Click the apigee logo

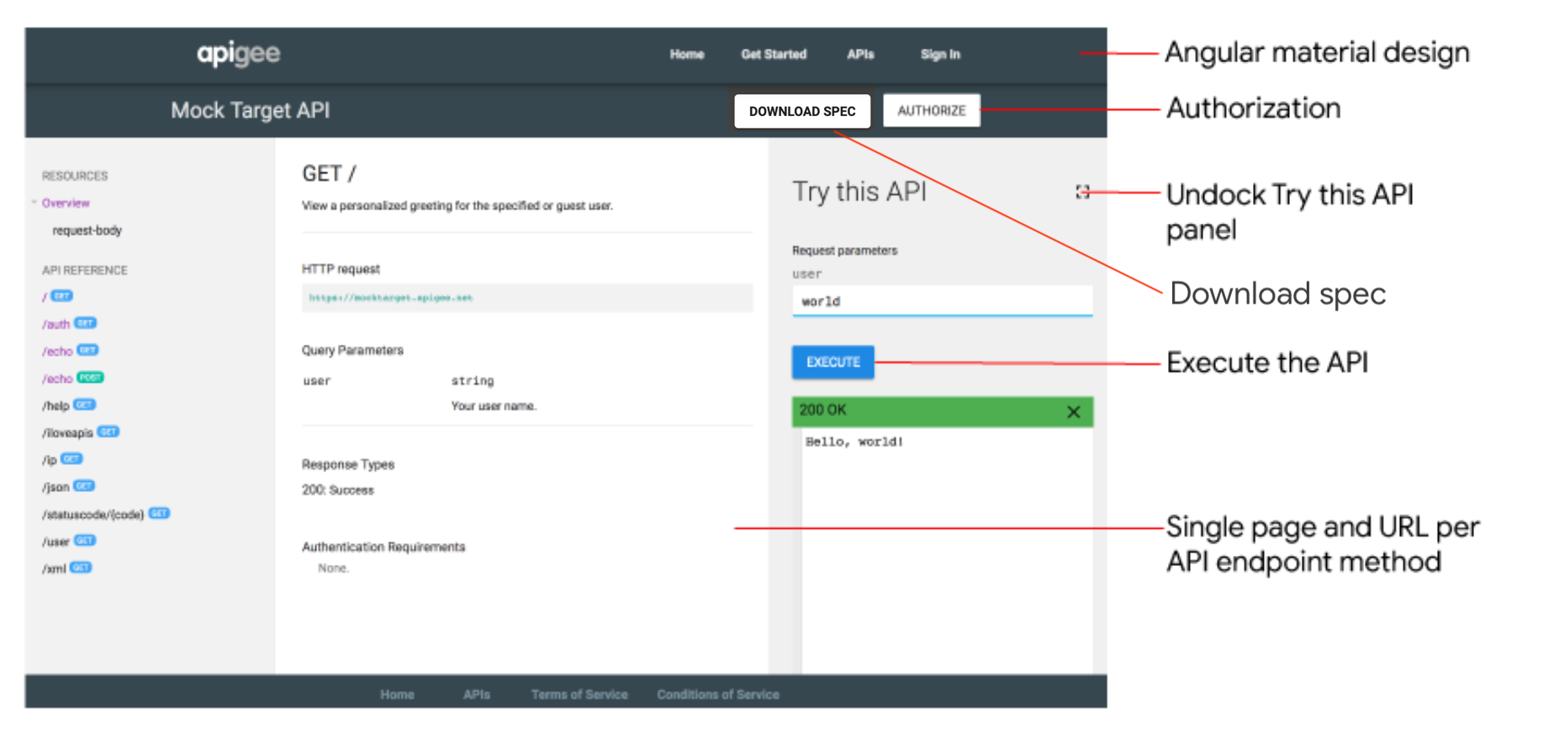coord(238,54)
